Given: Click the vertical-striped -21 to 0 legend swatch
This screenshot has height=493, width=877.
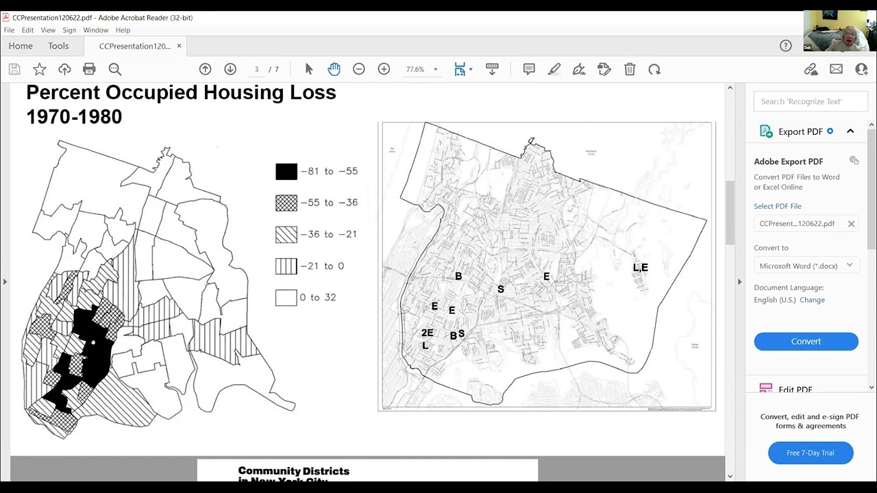Looking at the screenshot, I should [x=286, y=266].
